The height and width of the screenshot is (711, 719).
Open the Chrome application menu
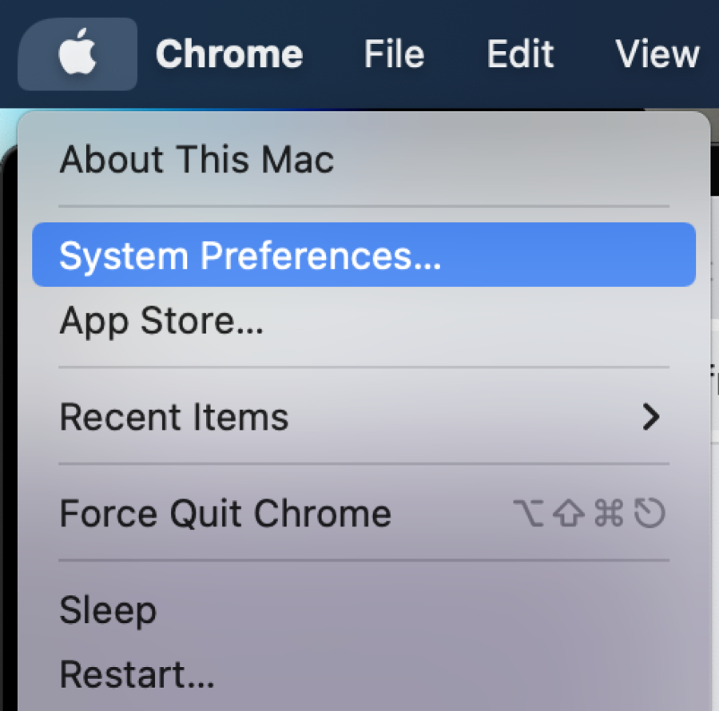click(229, 54)
